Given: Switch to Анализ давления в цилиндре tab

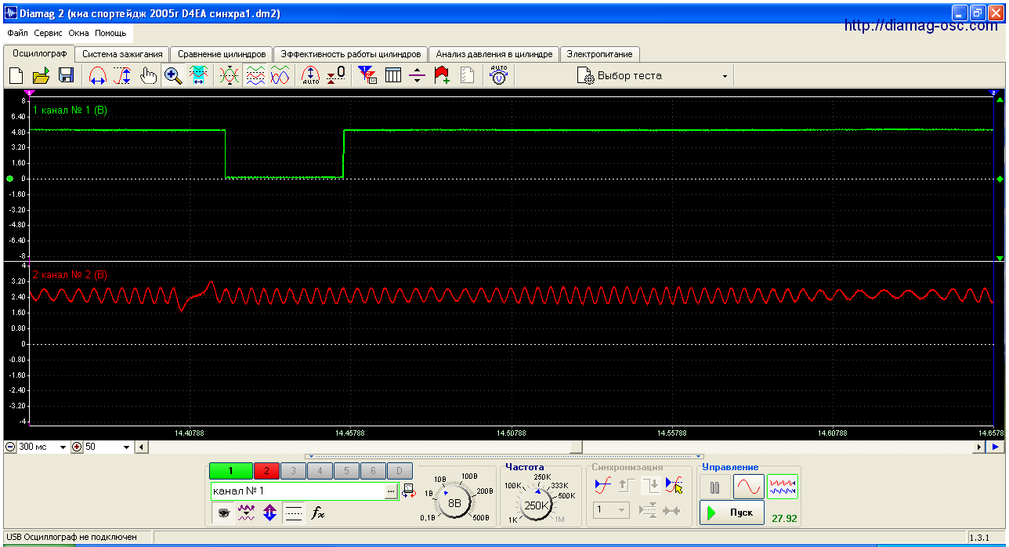Looking at the screenshot, I should pos(494,54).
